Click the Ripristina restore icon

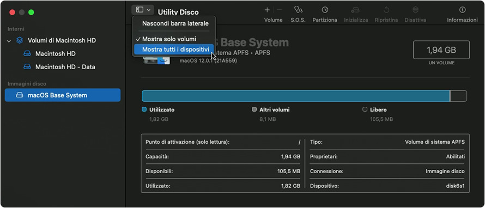tap(386, 10)
